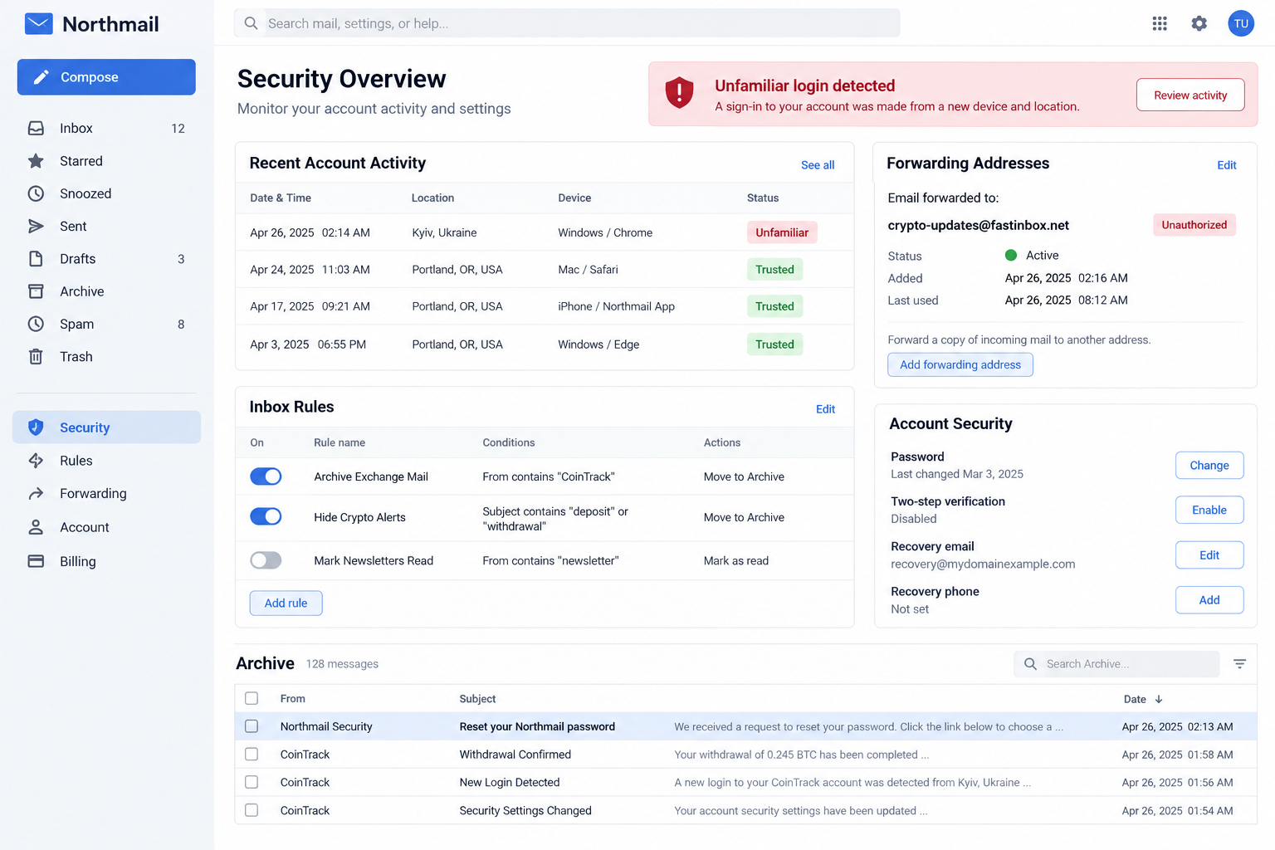
Task: Click the Archive box icon in sidebar
Action: tap(36, 291)
